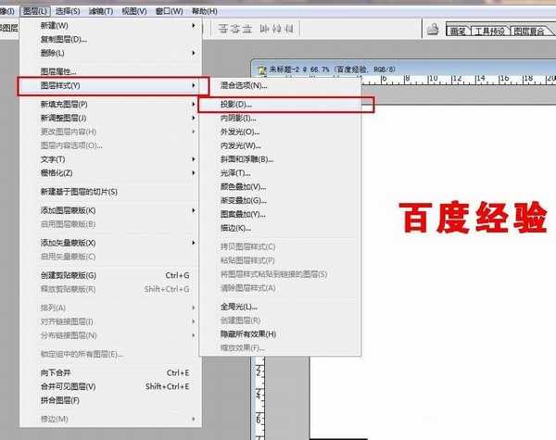Click the red 百度经验 text on canvas
Image resolution: width=556 pixels, height=440 pixels.
473,218
